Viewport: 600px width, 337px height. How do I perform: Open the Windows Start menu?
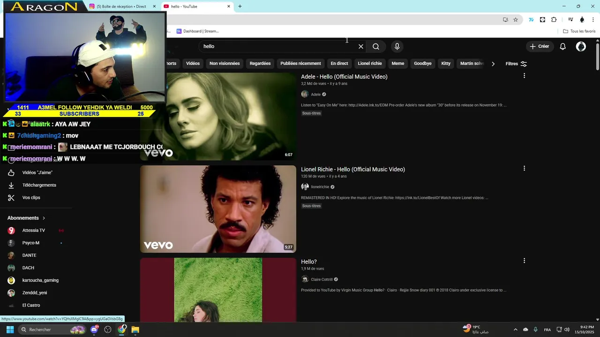coord(10,330)
